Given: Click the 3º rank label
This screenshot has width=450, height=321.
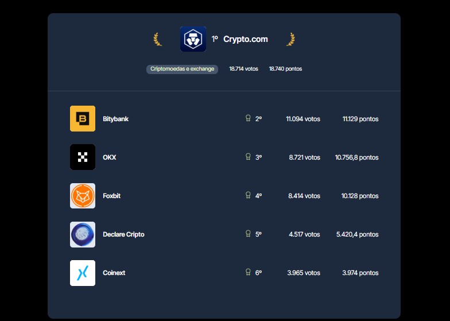Looking at the screenshot, I should tap(258, 157).
